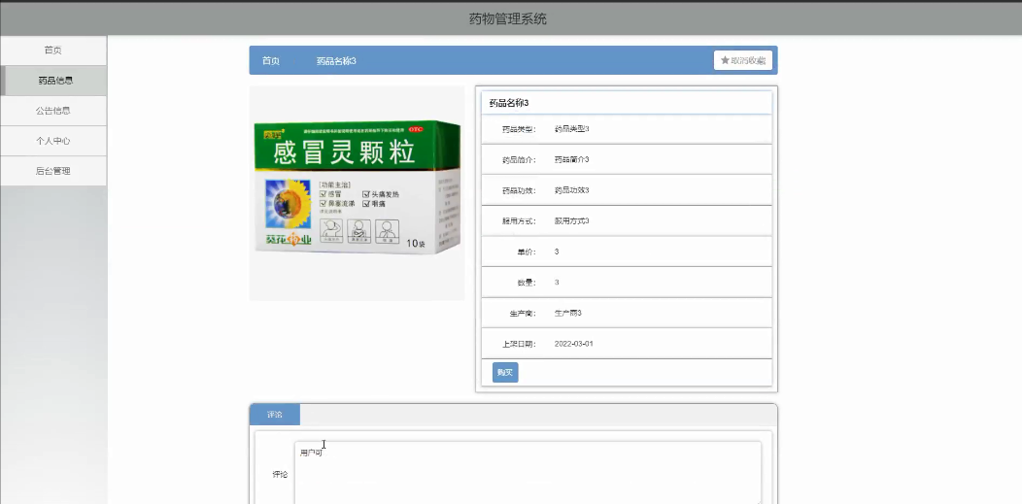This screenshot has width=1022, height=504.
Task: Click the 服用方式3 value
Action: tap(571, 220)
